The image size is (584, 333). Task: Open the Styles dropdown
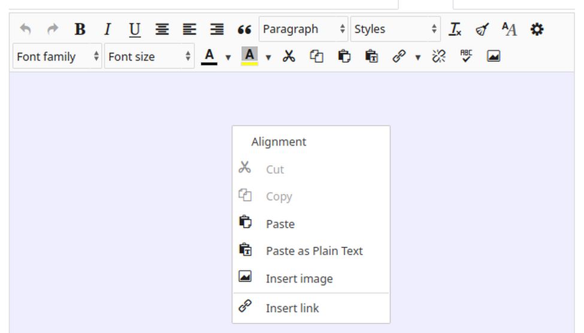point(395,29)
